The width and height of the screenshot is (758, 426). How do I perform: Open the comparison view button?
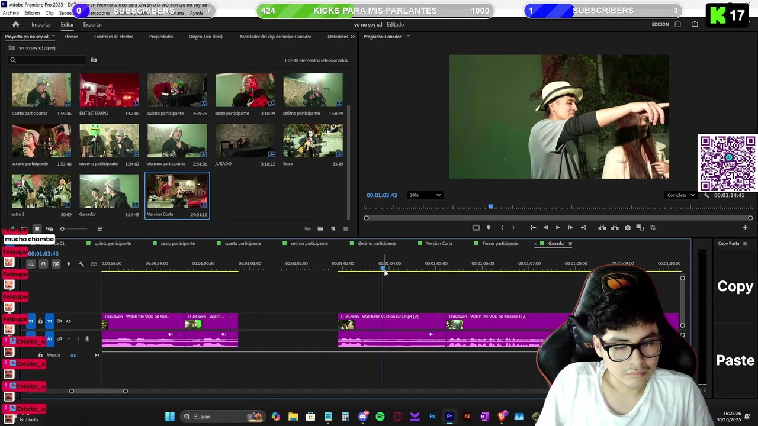[x=640, y=227]
